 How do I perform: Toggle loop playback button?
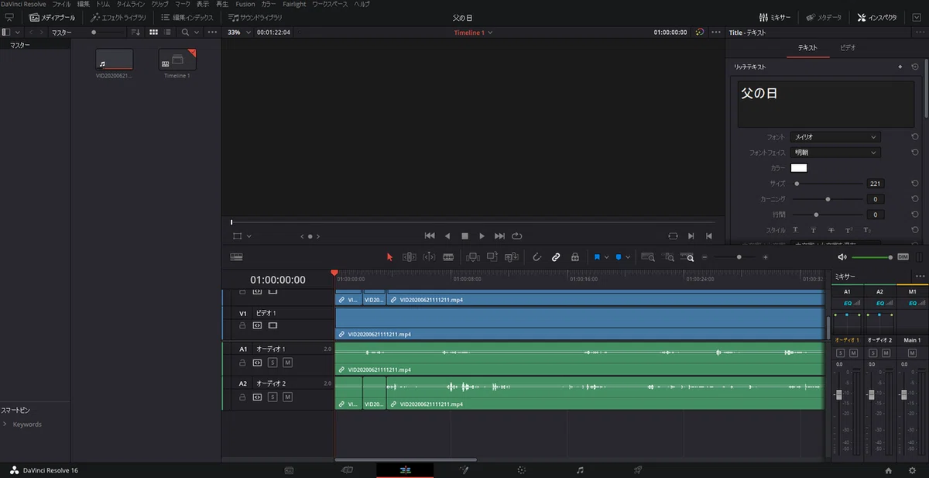tap(517, 236)
